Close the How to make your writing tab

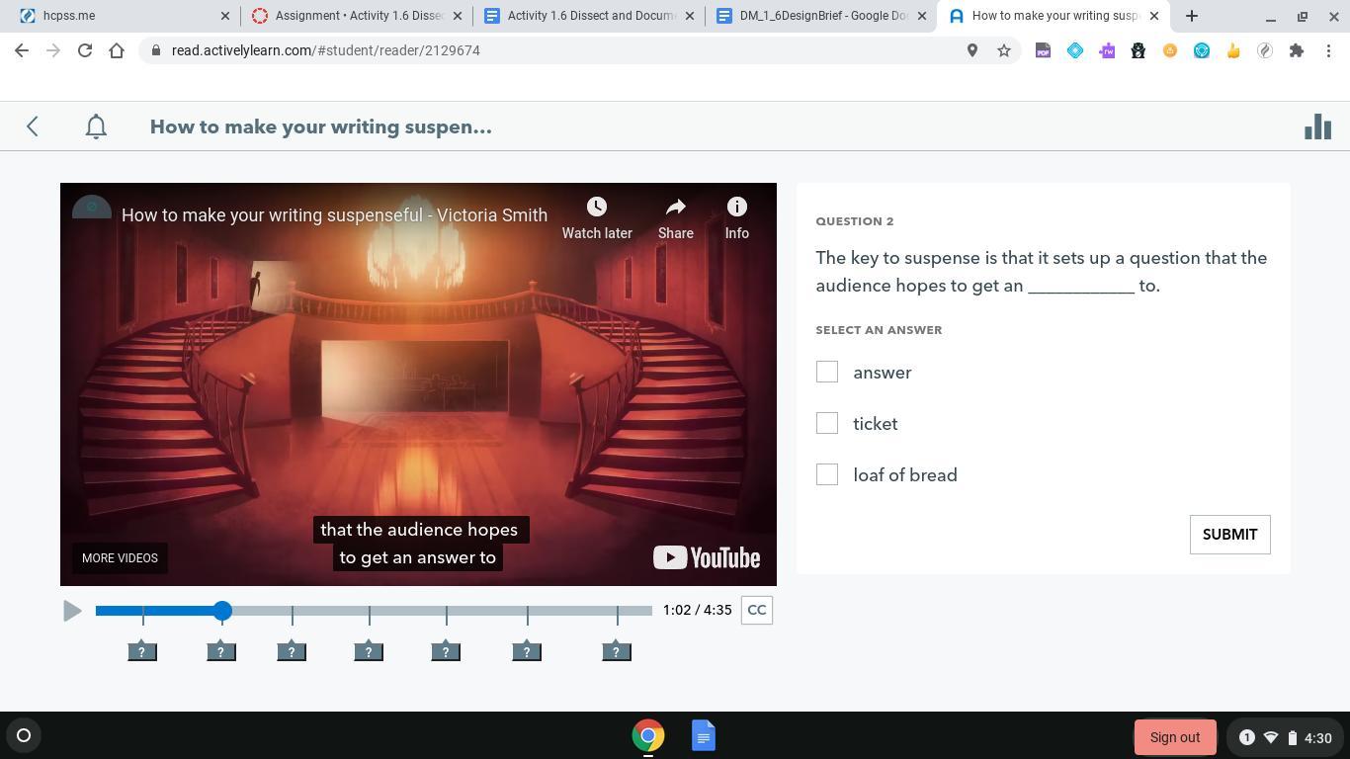coord(1154,16)
